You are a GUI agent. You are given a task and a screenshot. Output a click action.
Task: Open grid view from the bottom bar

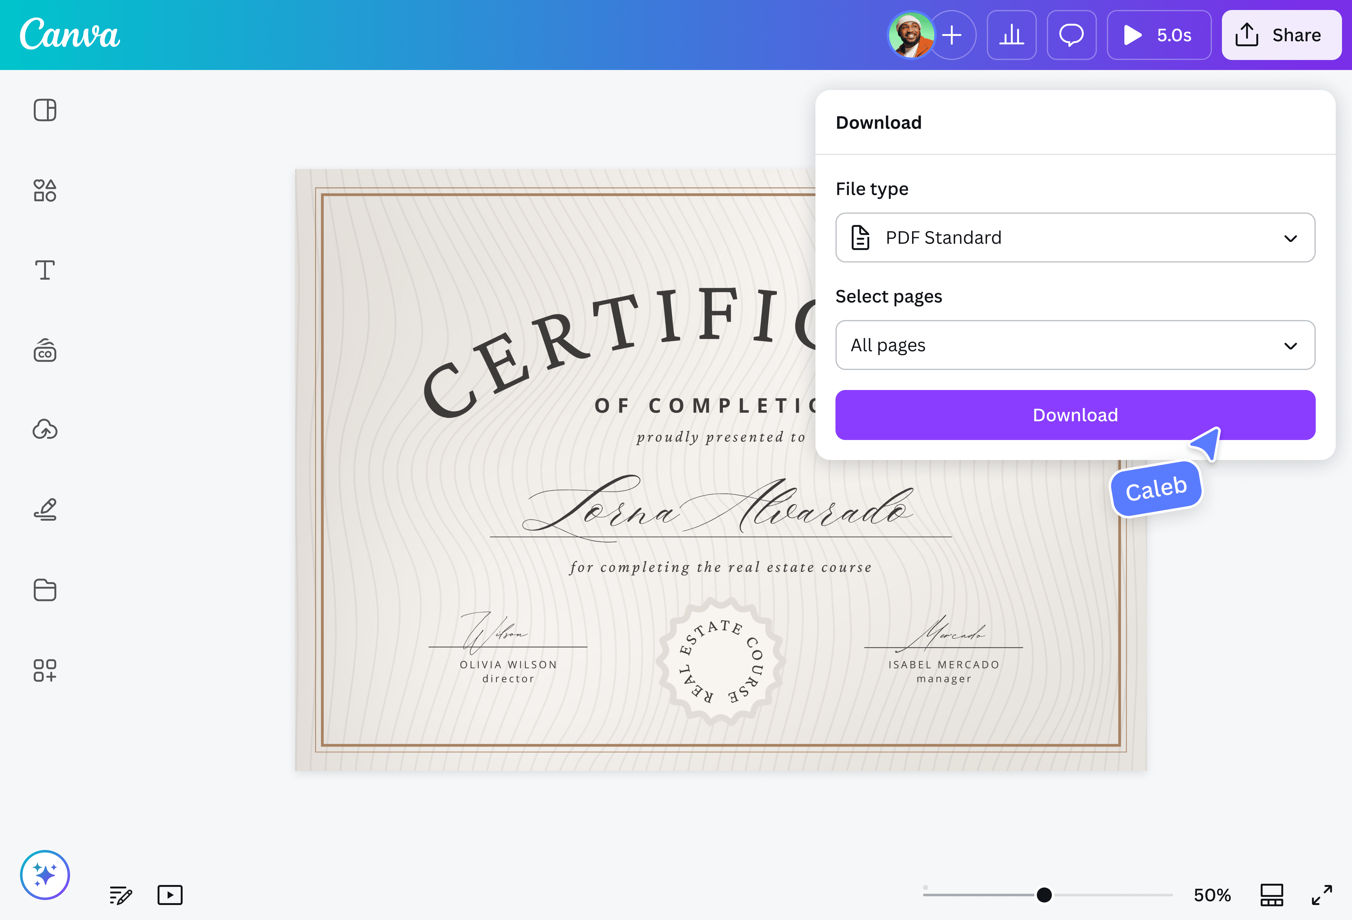pyautogui.click(x=1271, y=895)
